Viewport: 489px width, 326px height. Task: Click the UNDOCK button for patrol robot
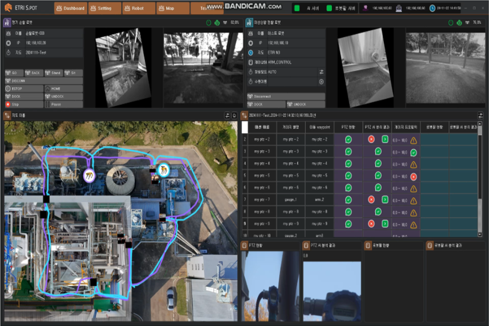[x=63, y=96]
